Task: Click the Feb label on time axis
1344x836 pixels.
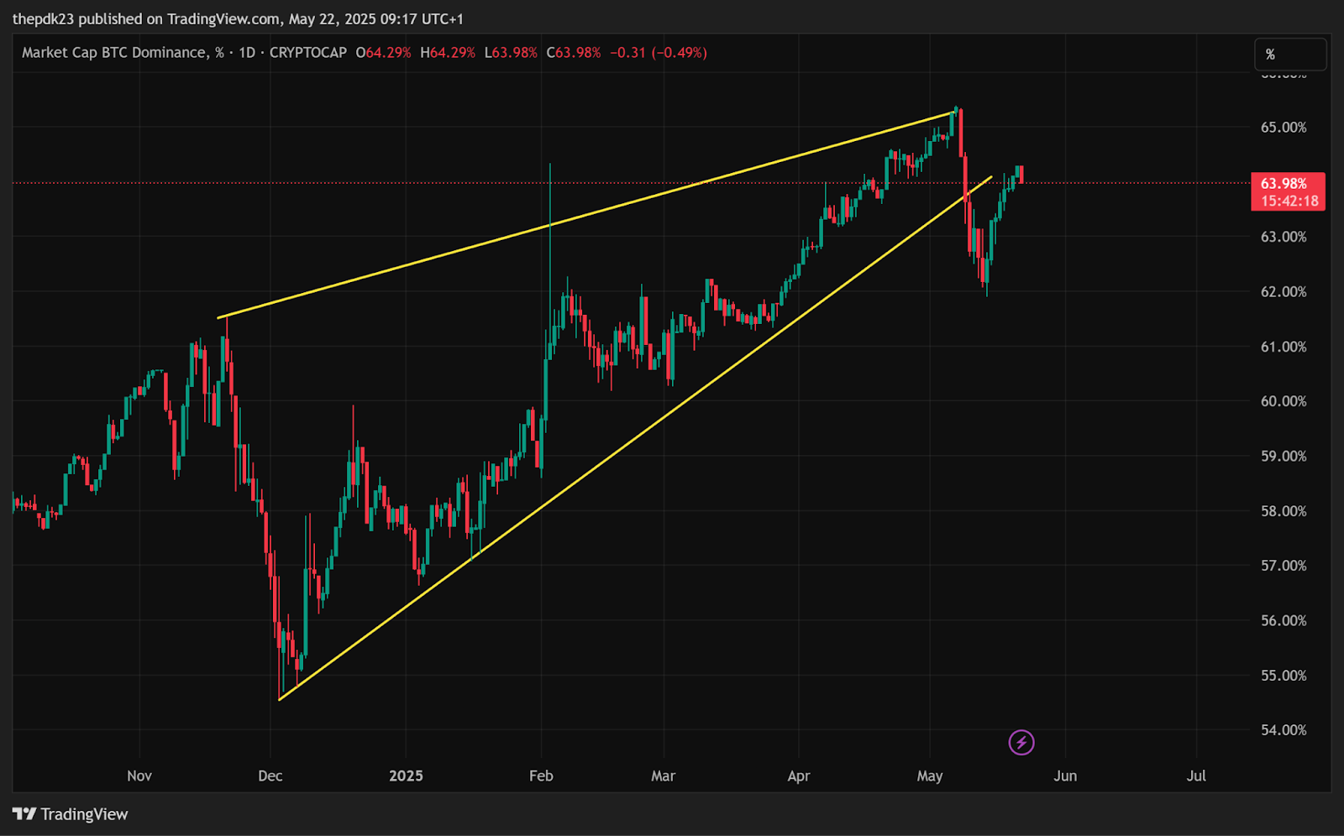Action: [541, 776]
